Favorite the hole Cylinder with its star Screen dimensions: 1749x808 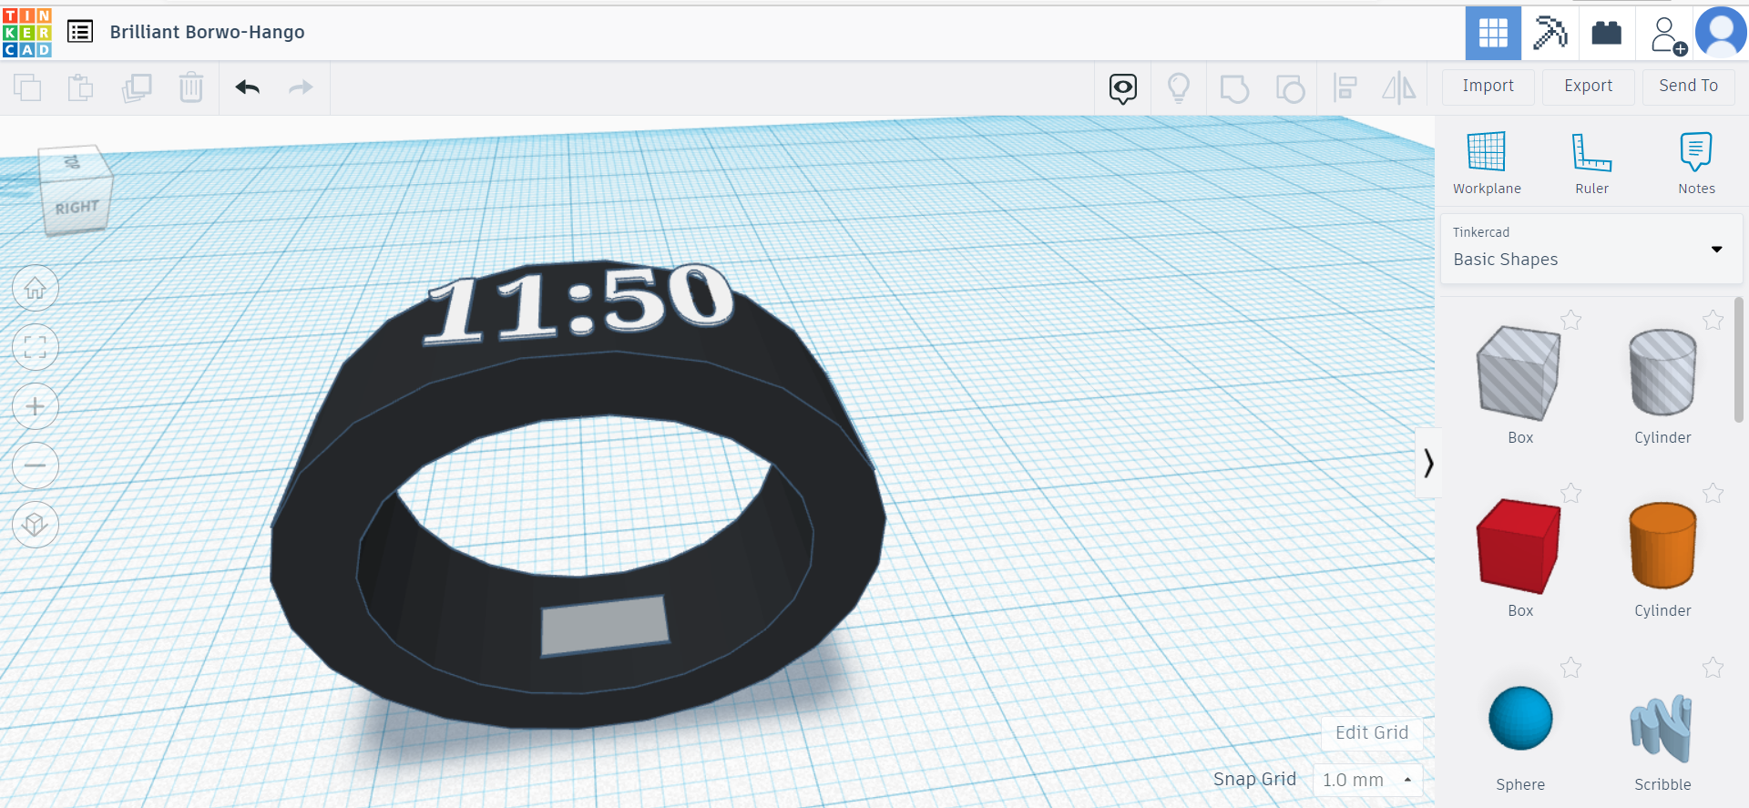1713,320
